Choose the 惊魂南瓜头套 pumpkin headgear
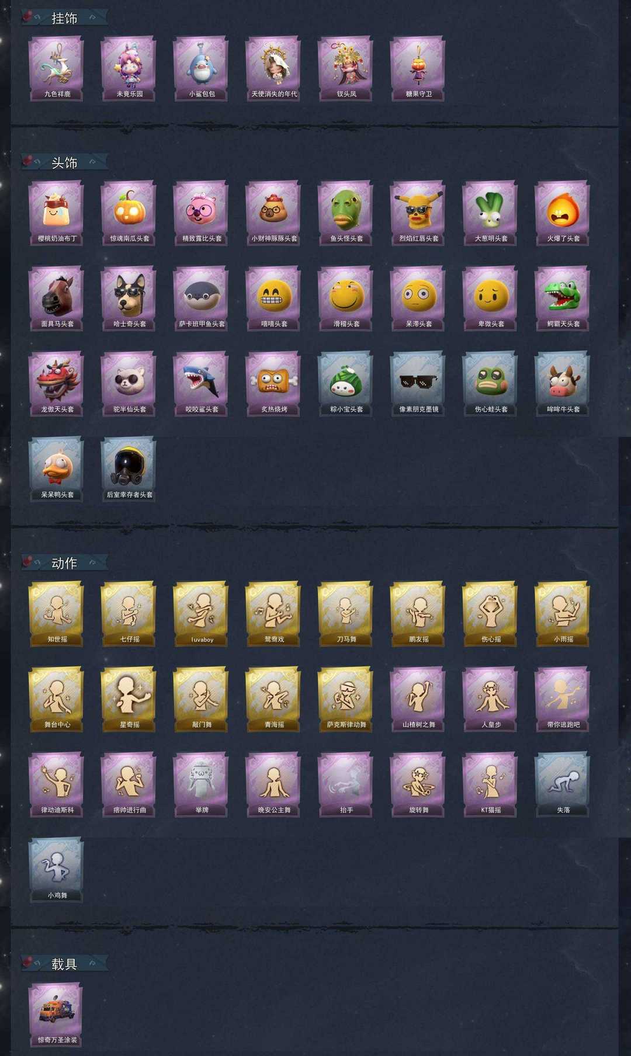631x1056 pixels. (x=129, y=213)
